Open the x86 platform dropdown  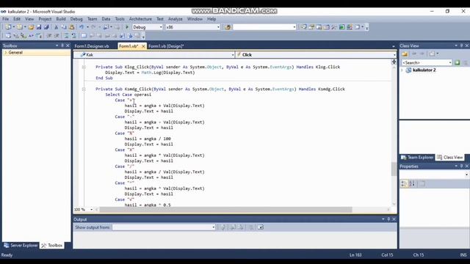[218, 27]
